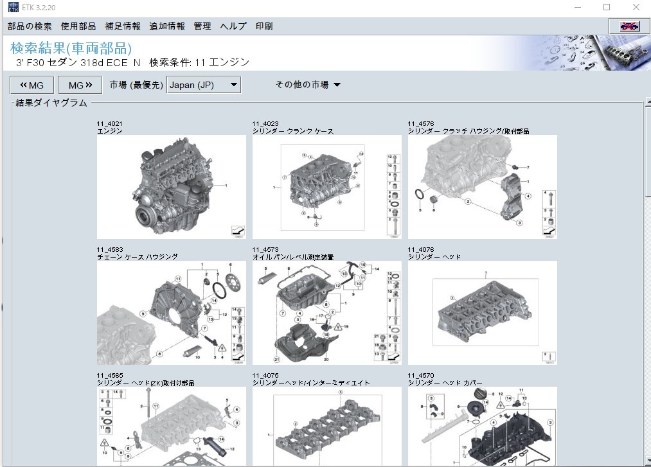Go to previous main group «MG
Screen dimensions: 651x467
coord(31,85)
